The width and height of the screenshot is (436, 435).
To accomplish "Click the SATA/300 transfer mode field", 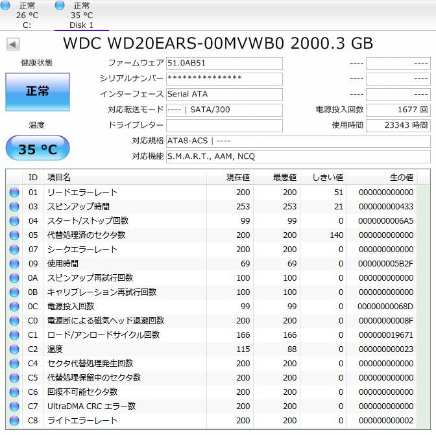I will pyautogui.click(x=224, y=110).
